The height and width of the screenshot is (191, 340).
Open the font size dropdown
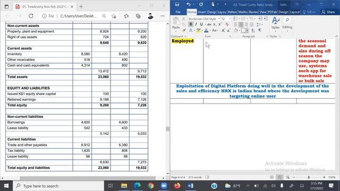coord(230,19)
